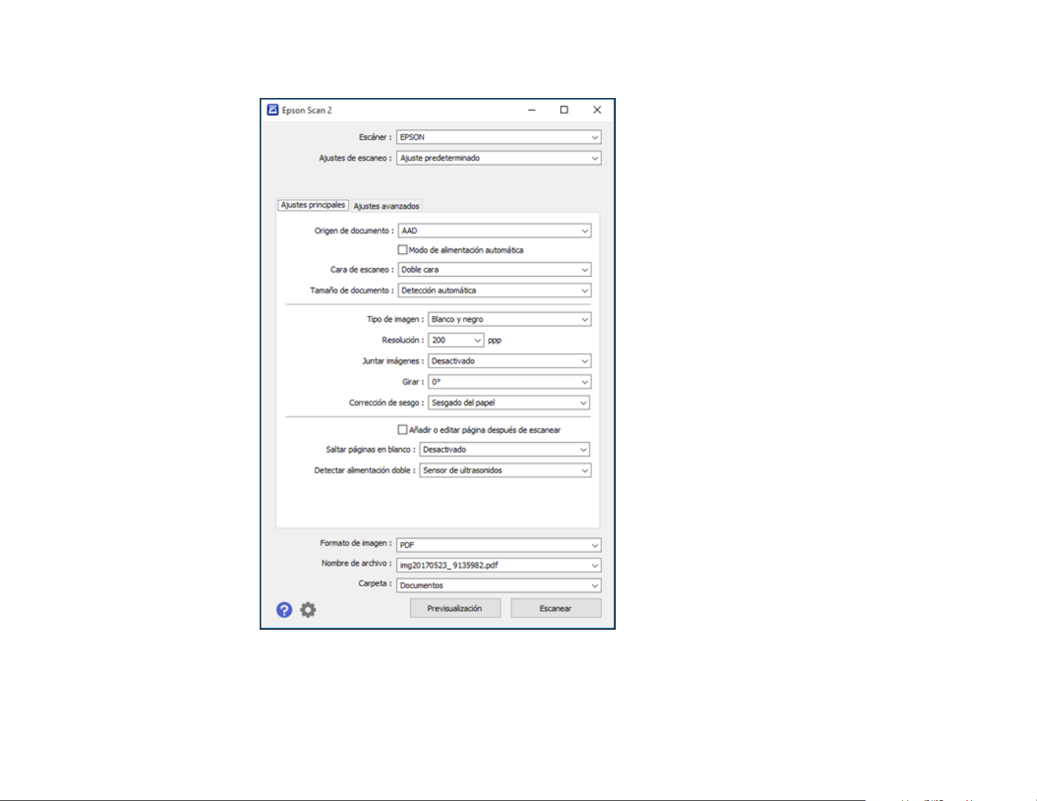1037x801 pixels.
Task: Open the Escáner dropdown
Action: (499, 137)
